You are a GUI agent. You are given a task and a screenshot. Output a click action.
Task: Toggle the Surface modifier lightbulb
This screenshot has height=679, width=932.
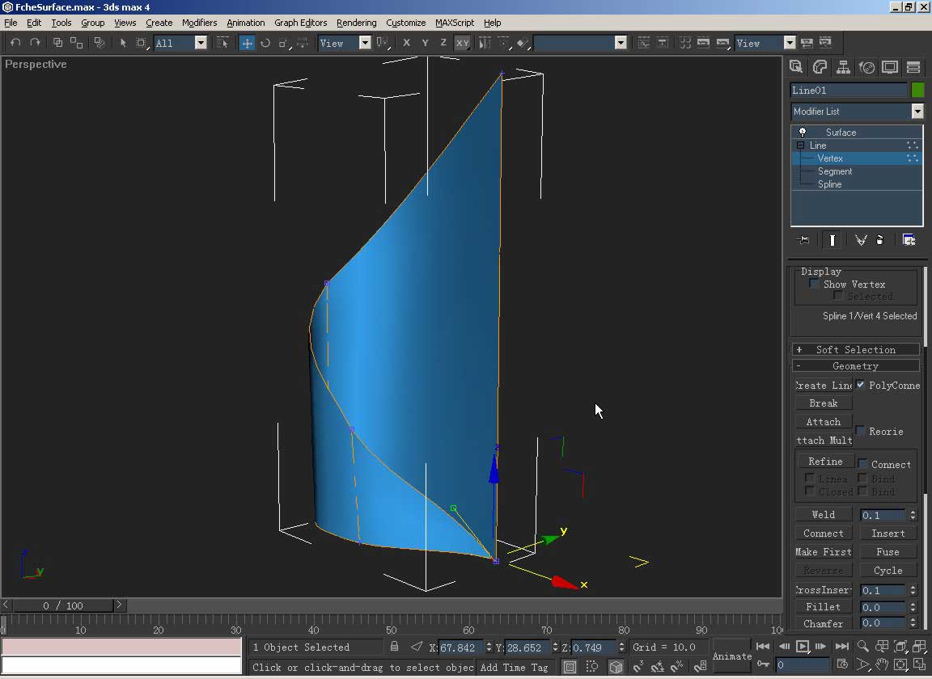(x=803, y=133)
